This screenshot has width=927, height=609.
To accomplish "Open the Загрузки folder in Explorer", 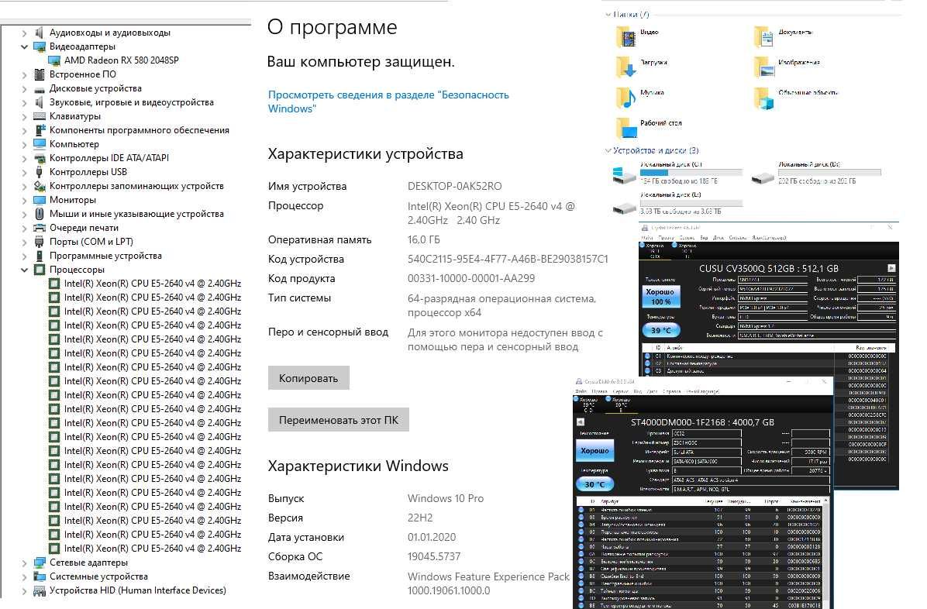I will (626, 67).
